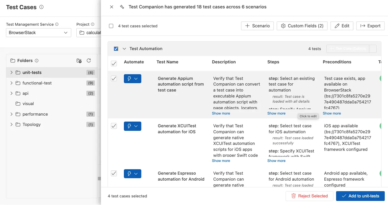The image size is (388, 205).
Task: Click the Test Management Service info icon
Action: 57,24
